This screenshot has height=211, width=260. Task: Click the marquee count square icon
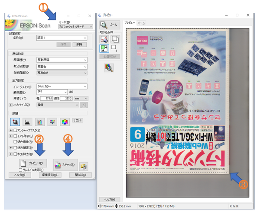pyautogui.click(x=114, y=47)
